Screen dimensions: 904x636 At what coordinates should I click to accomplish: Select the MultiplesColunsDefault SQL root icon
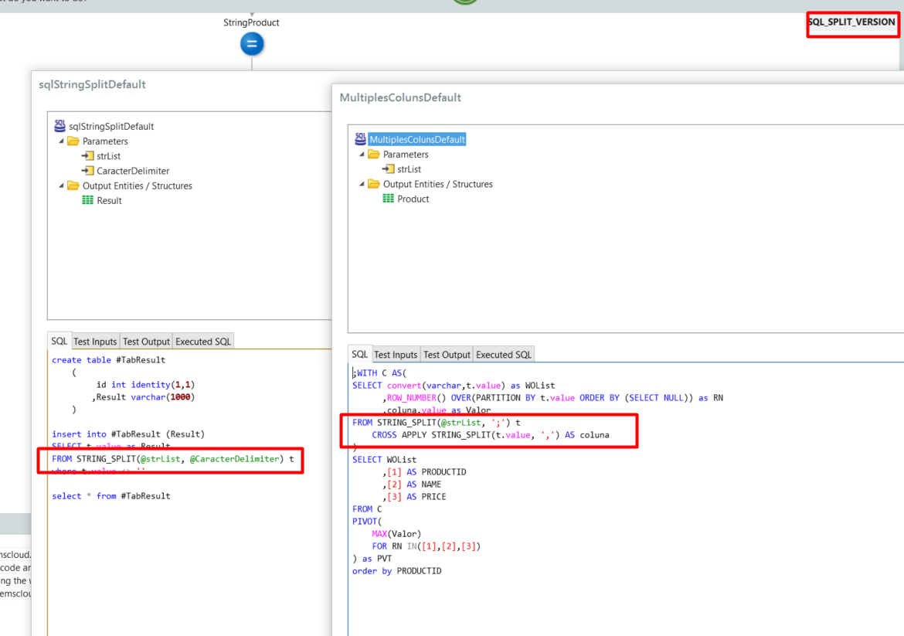tap(360, 139)
